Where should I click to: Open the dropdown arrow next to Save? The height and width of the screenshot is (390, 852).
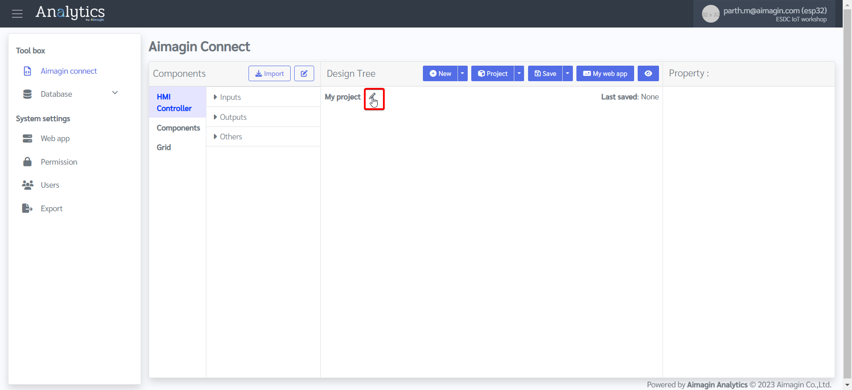(568, 74)
